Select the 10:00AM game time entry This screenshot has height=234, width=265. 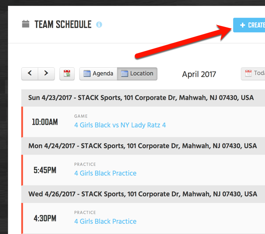pos(45,122)
